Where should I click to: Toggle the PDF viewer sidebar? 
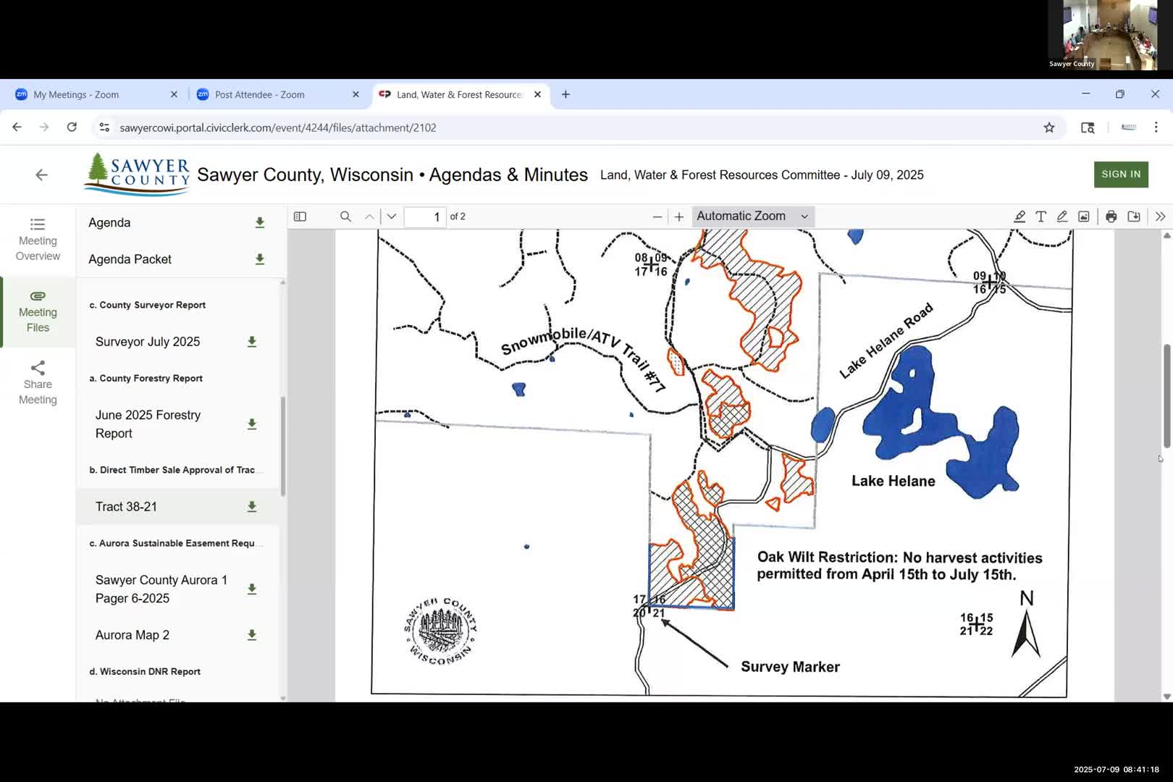click(300, 216)
